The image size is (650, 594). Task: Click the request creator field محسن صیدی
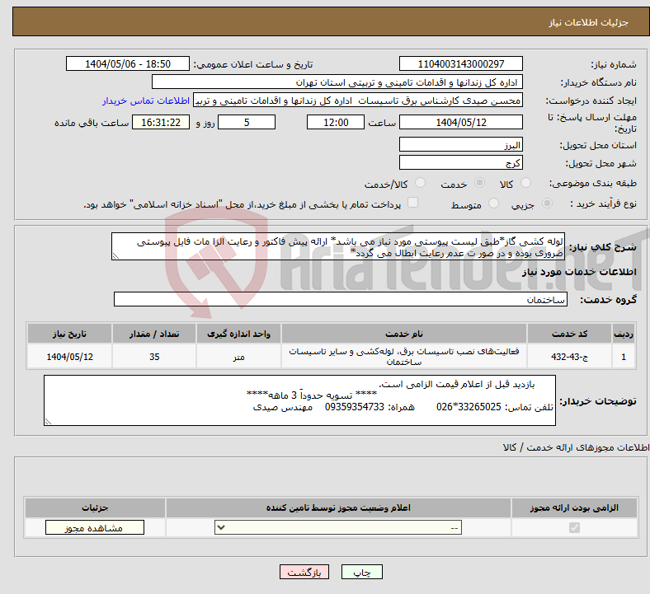tap(358, 101)
